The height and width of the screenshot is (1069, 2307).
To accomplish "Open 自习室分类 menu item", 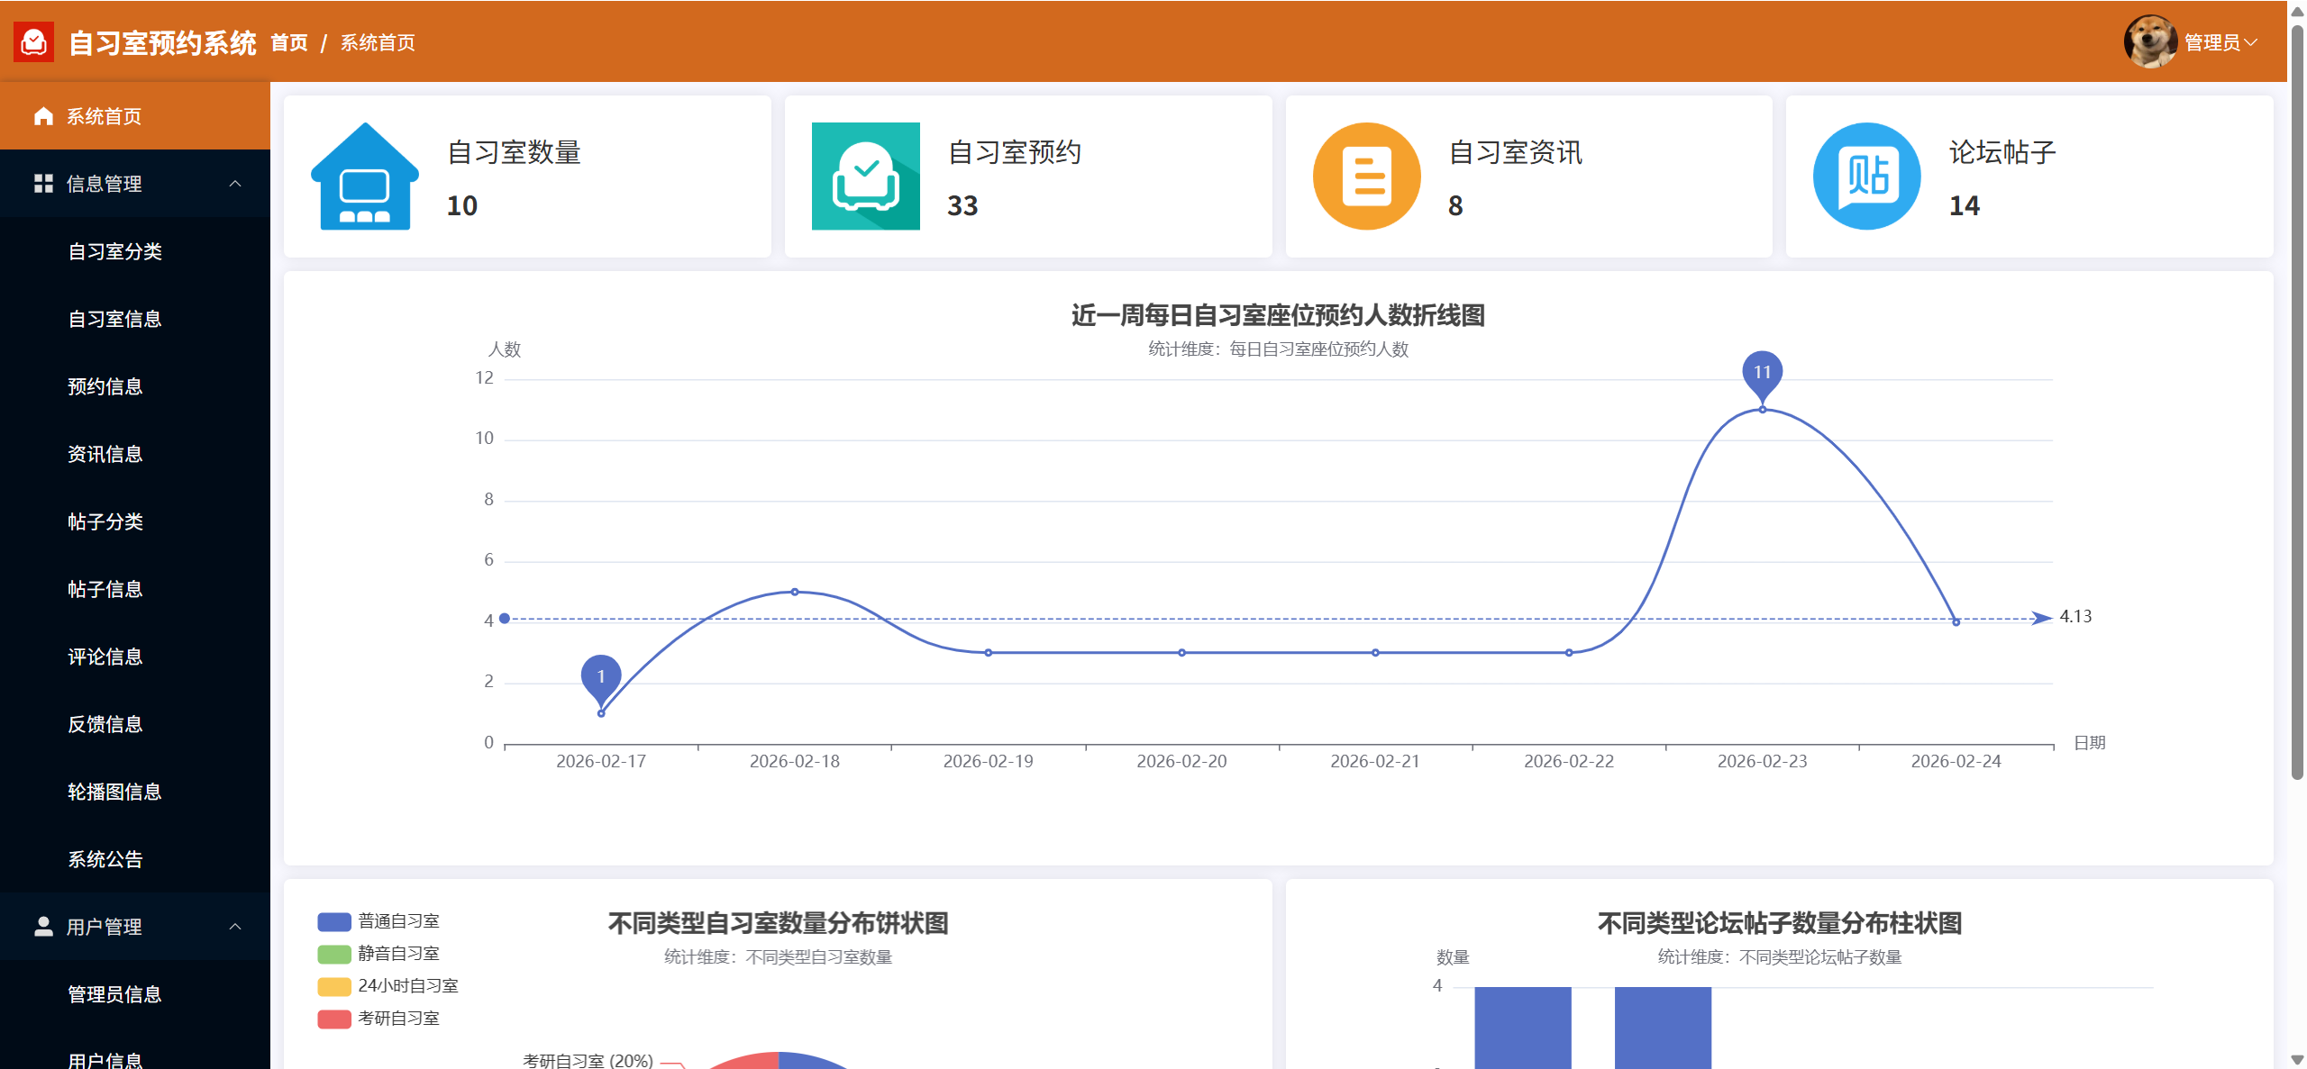I will tap(114, 251).
